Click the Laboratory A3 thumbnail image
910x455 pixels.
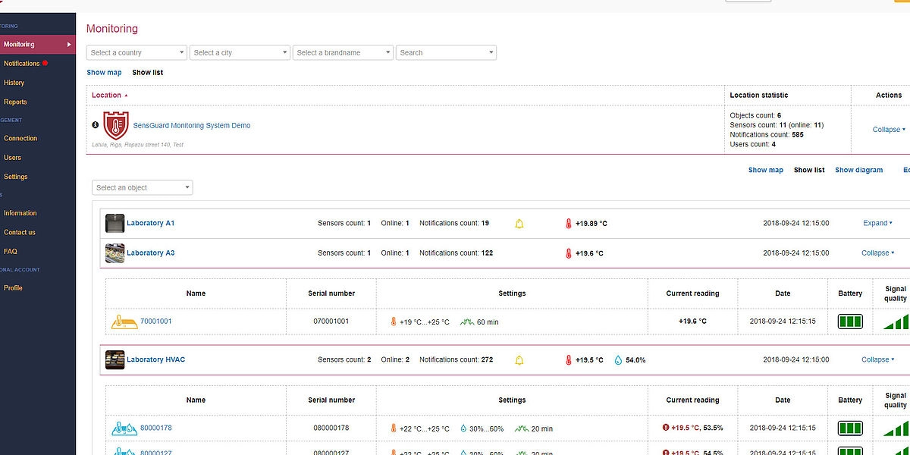115,253
